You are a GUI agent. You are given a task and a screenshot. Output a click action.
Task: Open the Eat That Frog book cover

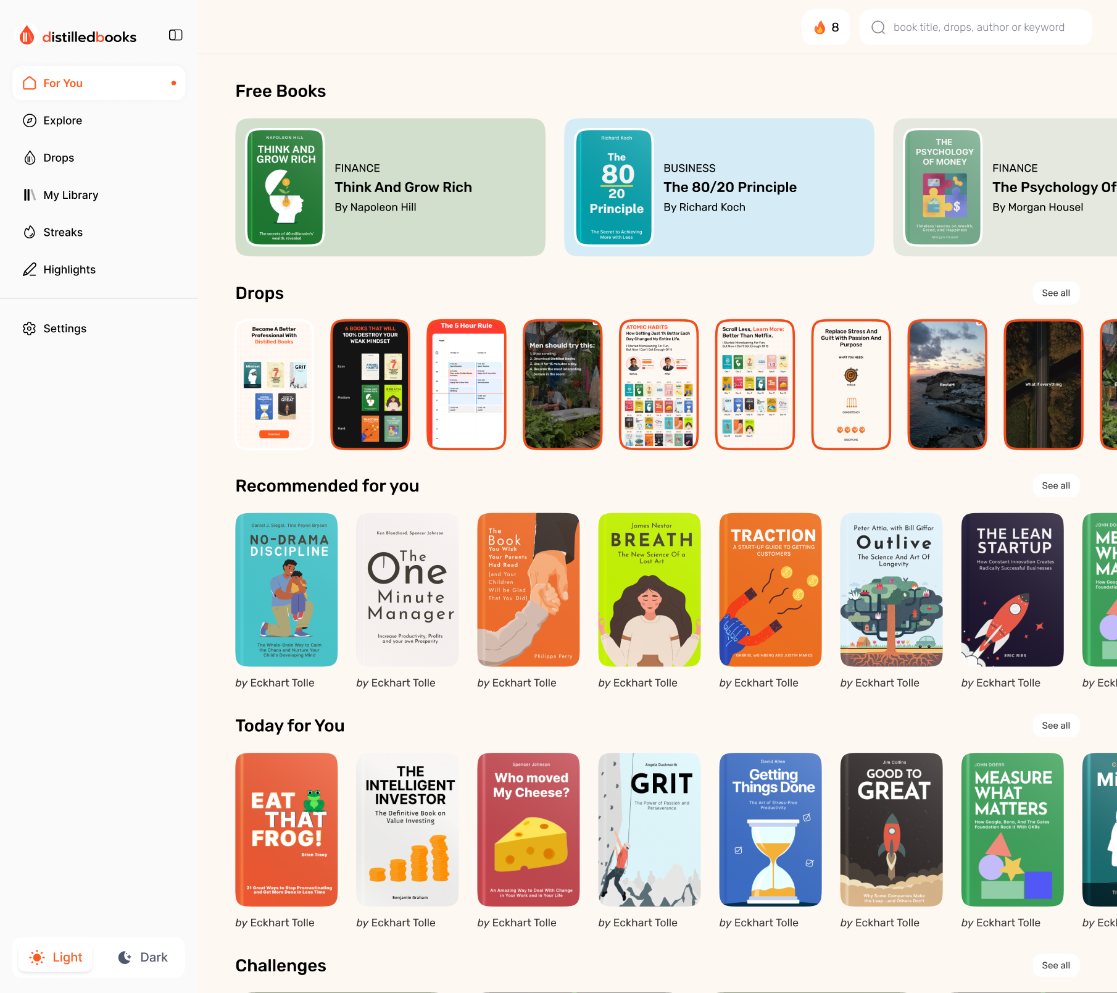[286, 829]
